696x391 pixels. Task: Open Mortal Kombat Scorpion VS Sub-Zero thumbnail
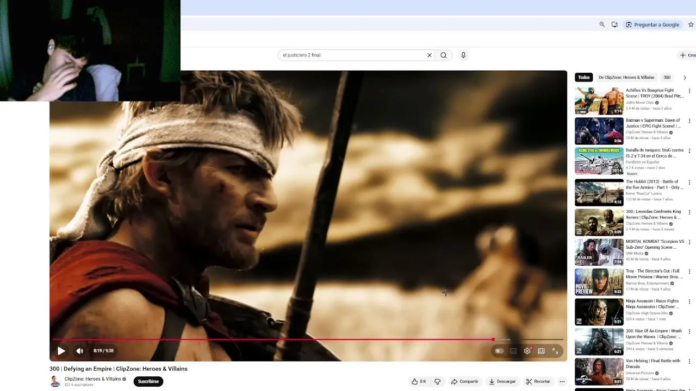(x=599, y=252)
